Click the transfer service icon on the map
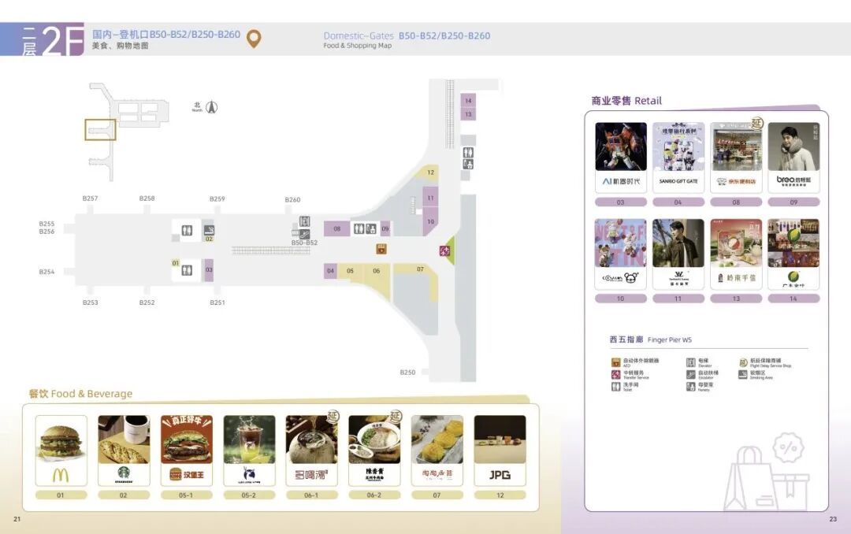 point(445,250)
